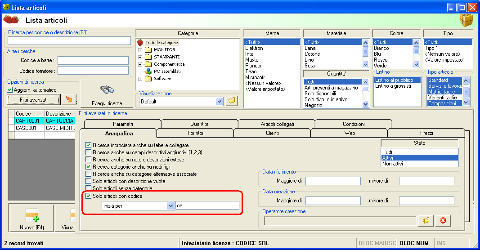The height and width of the screenshot is (250, 480).
Task: Click the Ricerca per codice o descrizione field
Action: (x=69, y=41)
